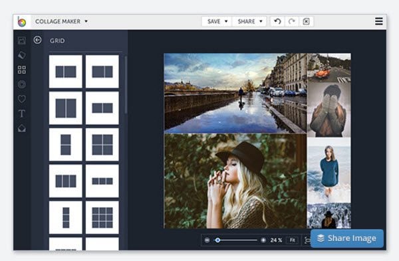This screenshot has width=399, height=261.
Task: Choose the tall three-column grid layout
Action: tap(66, 181)
